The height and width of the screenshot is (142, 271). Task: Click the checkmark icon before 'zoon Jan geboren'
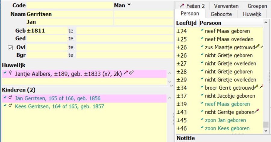[x=202, y=120]
